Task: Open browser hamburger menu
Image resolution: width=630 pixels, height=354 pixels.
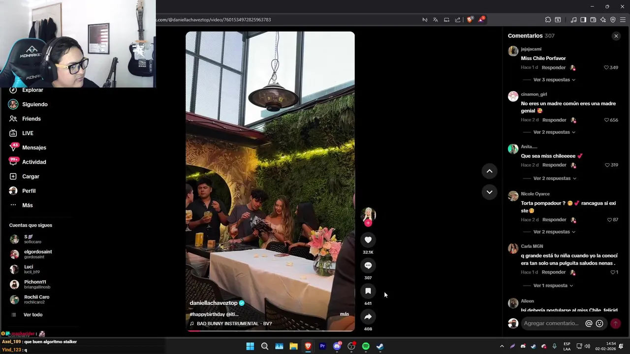Action: coord(623,20)
